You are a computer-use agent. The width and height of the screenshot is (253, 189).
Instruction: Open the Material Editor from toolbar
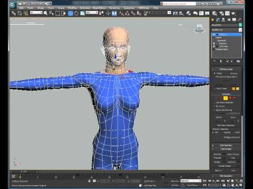pyautogui.click(x=215, y=13)
